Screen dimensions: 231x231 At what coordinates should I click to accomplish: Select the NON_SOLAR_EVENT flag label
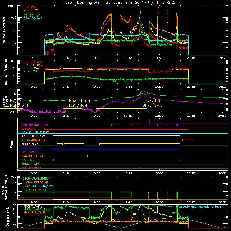35,133
